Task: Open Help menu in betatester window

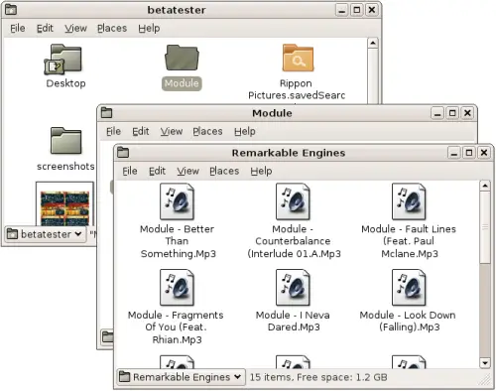Action: point(149,29)
